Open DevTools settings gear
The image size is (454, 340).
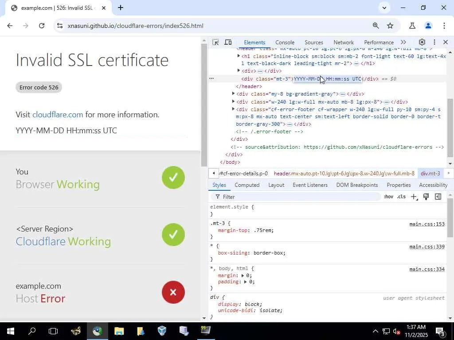pyautogui.click(x=422, y=42)
